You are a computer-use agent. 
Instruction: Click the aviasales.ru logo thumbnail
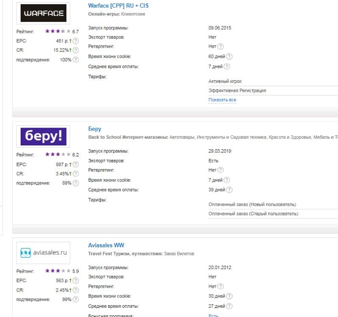coord(43,252)
